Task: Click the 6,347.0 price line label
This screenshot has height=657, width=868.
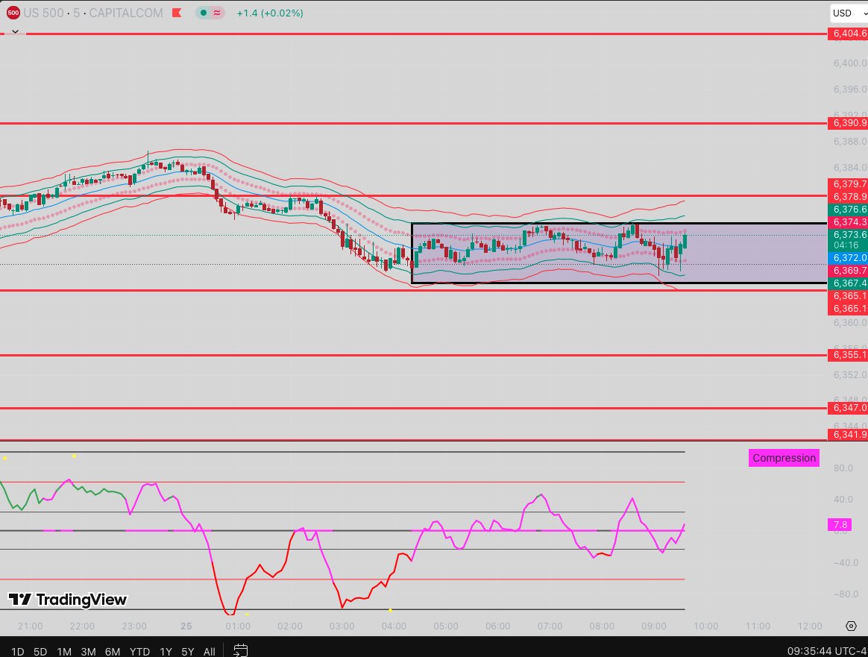Action: click(848, 408)
